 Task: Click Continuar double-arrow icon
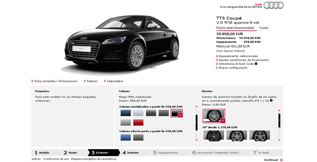coord(281,160)
